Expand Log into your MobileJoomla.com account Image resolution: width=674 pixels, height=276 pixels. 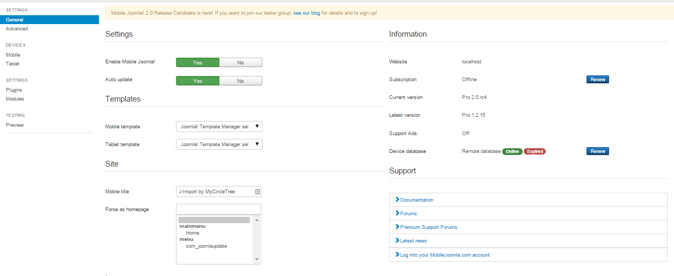[528, 255]
